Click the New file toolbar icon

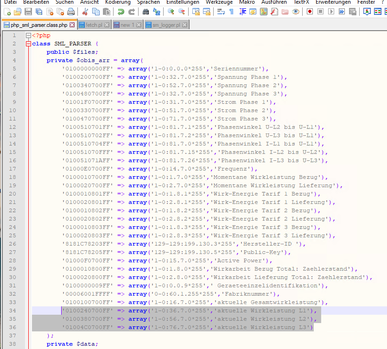6,12
